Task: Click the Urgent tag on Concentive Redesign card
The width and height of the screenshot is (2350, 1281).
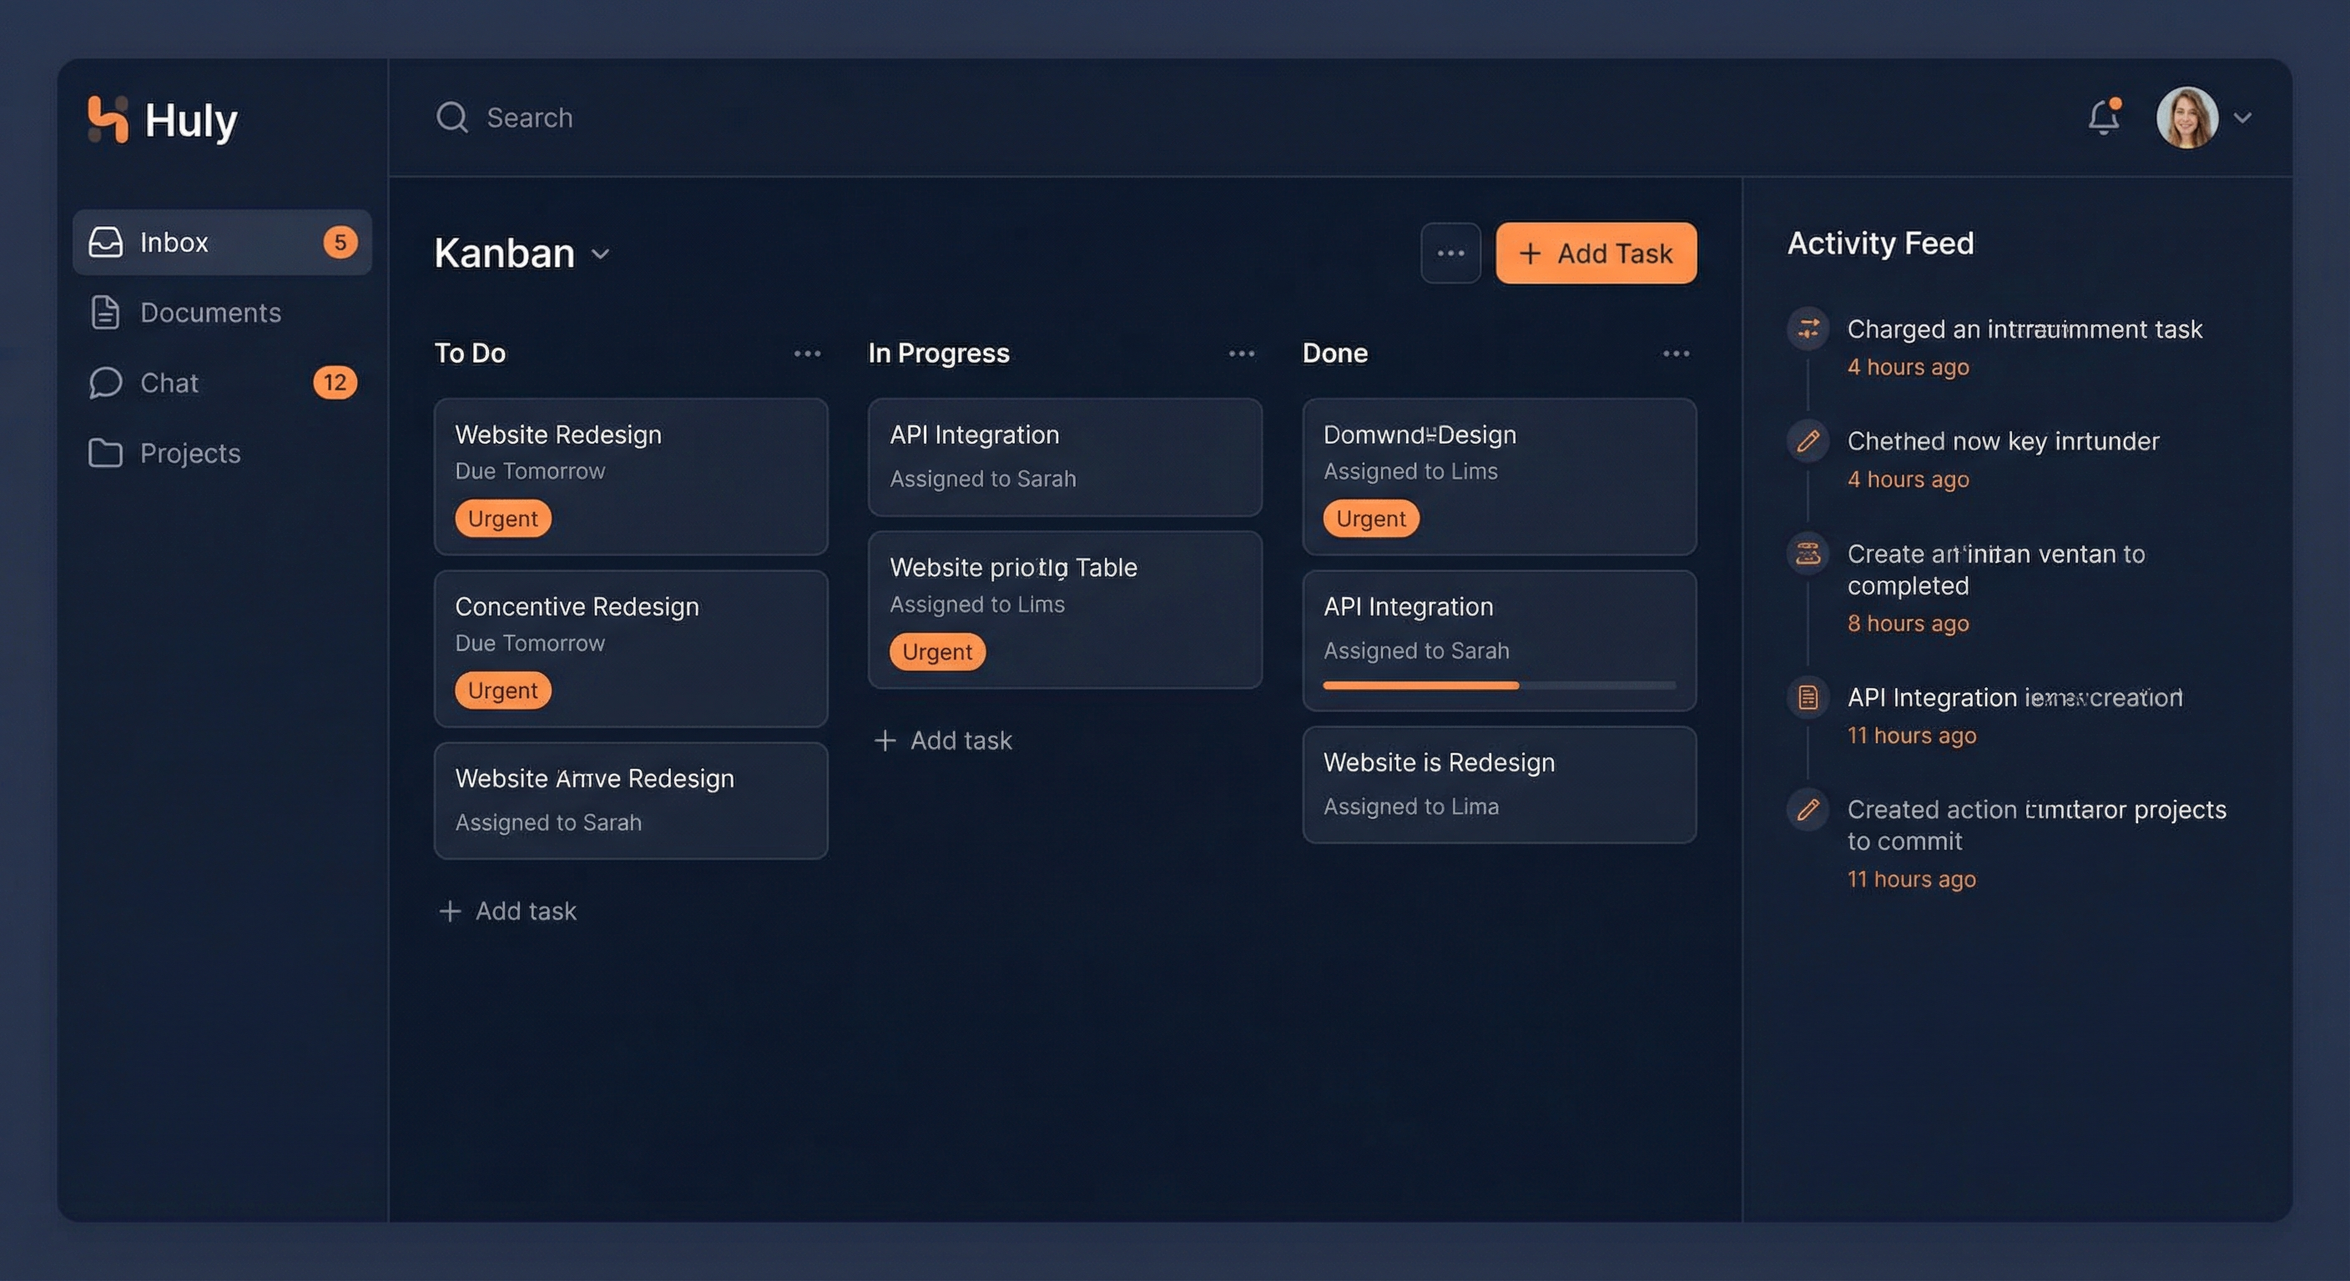Action: coord(502,691)
